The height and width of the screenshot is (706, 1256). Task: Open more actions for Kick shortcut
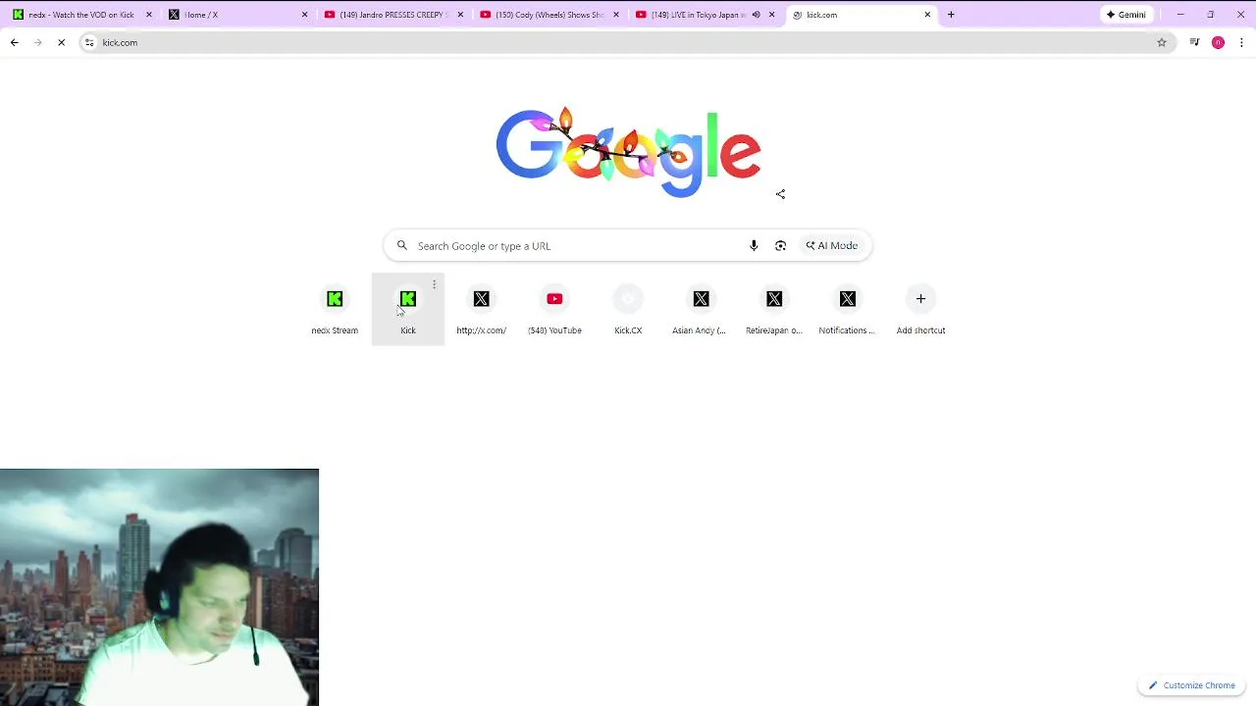coord(434,284)
